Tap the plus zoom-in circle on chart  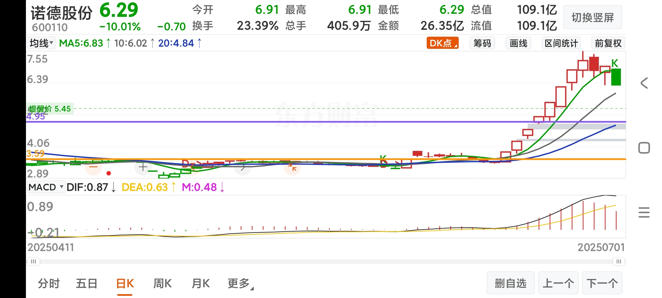[143, 167]
